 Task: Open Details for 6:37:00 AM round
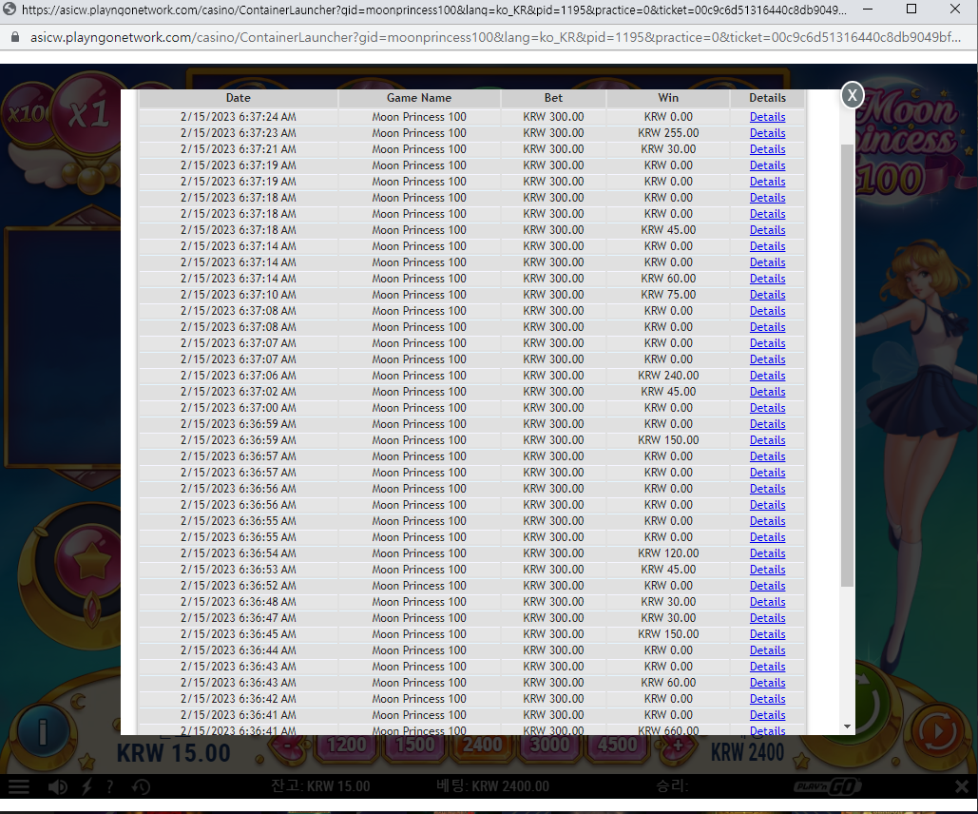point(767,408)
